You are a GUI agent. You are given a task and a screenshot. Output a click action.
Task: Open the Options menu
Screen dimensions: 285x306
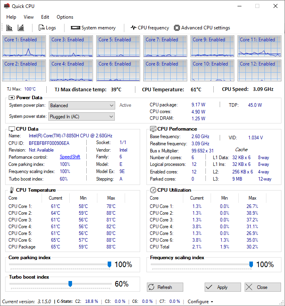coord(65,17)
